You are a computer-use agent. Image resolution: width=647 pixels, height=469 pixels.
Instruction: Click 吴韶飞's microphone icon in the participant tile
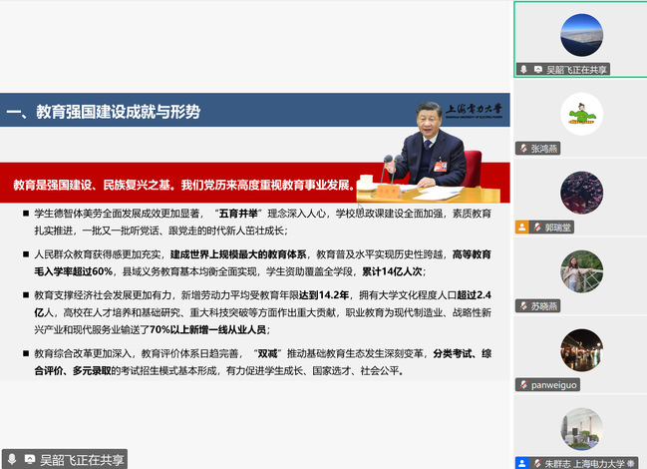coord(524,70)
